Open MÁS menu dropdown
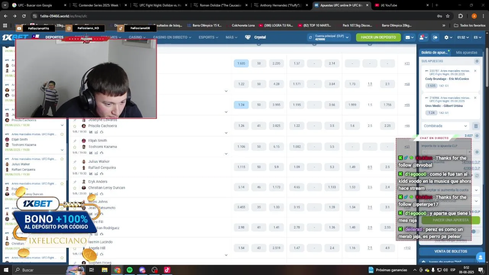This screenshot has height=275, width=489. click(231, 37)
